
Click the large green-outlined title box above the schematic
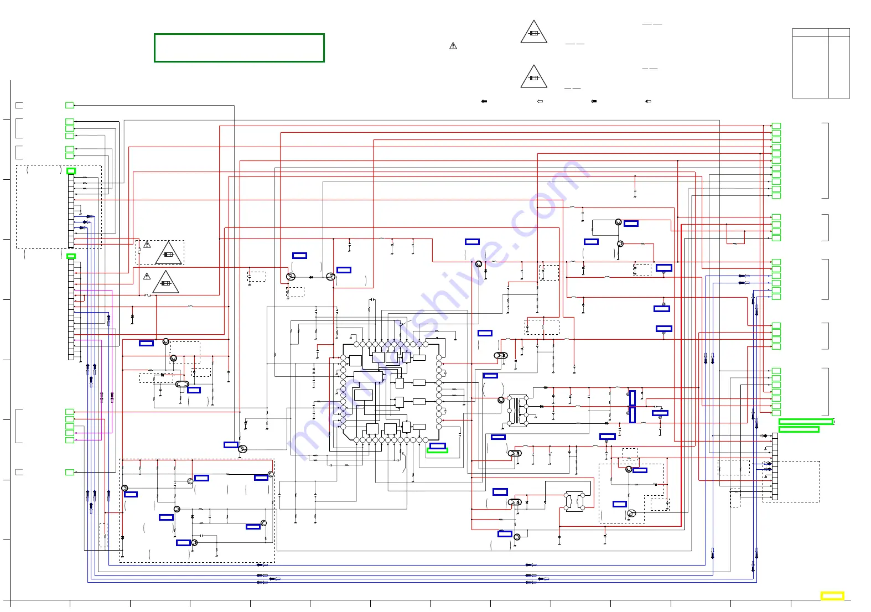click(239, 48)
